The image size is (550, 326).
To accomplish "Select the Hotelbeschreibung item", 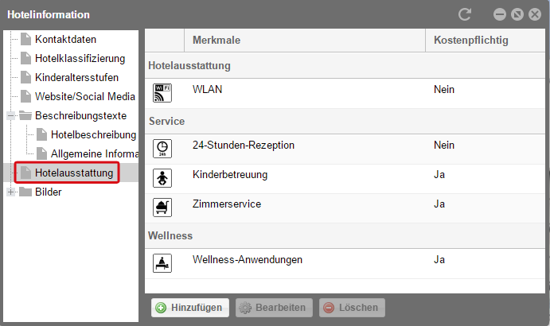I will (x=93, y=134).
